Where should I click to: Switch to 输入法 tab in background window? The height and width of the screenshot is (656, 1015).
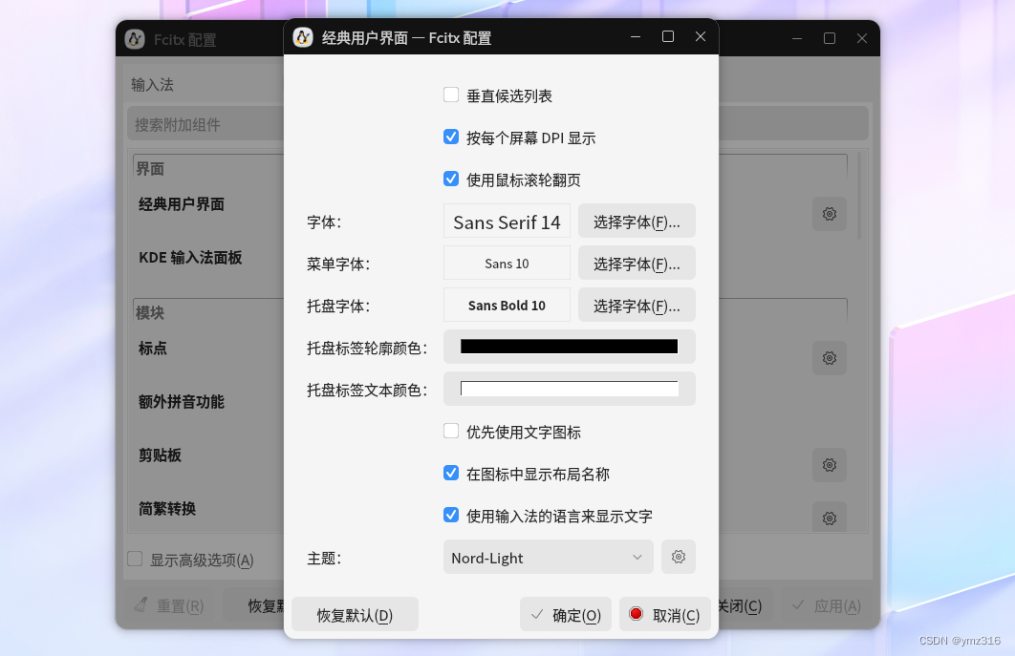coord(152,85)
